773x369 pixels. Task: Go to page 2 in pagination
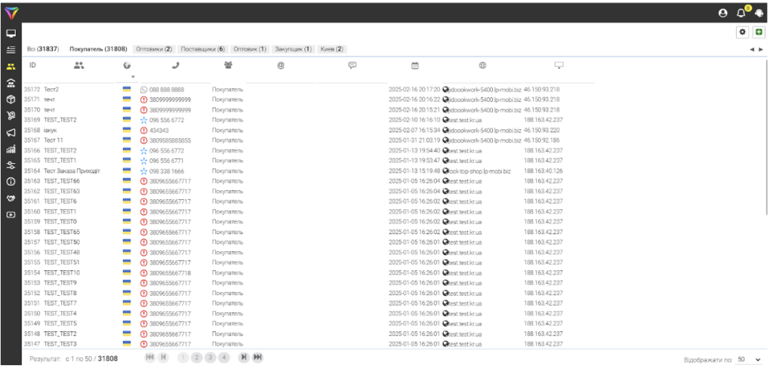(x=196, y=358)
